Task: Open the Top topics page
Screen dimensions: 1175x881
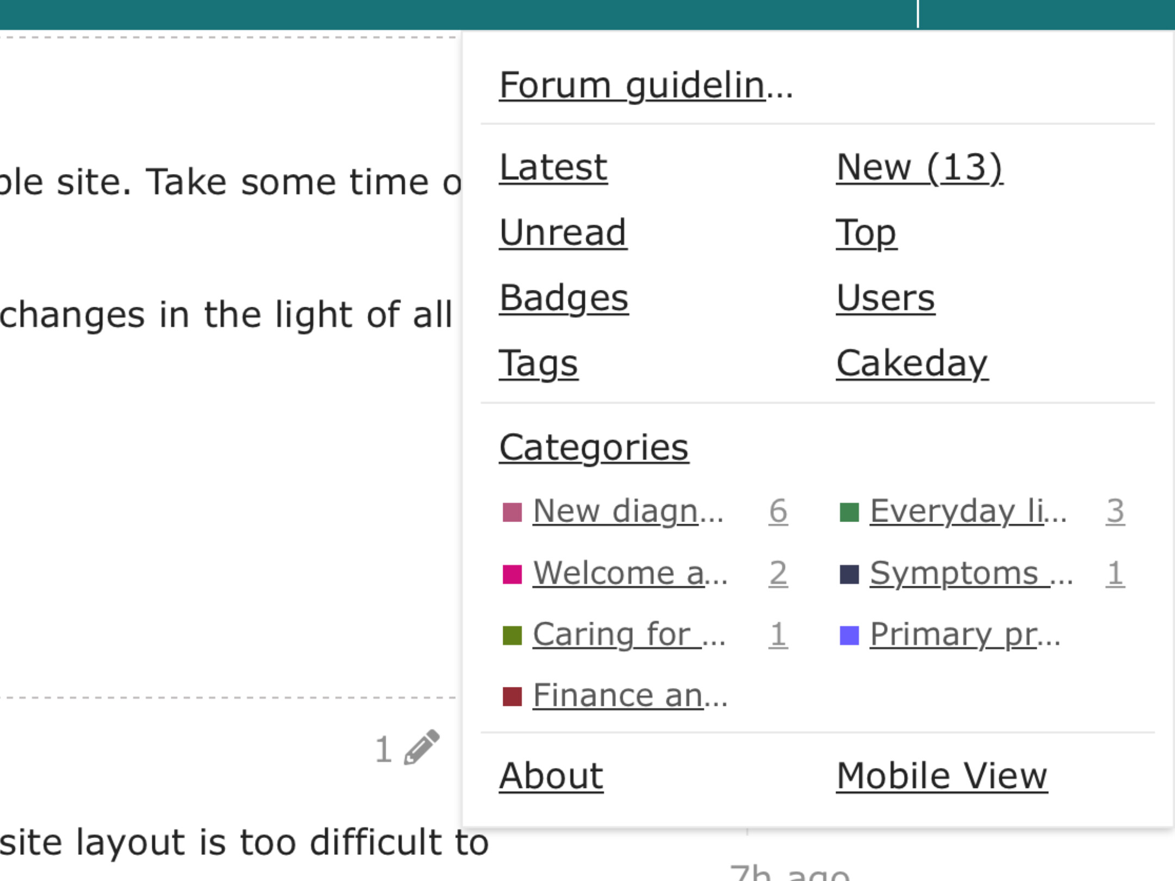Action: tap(866, 233)
